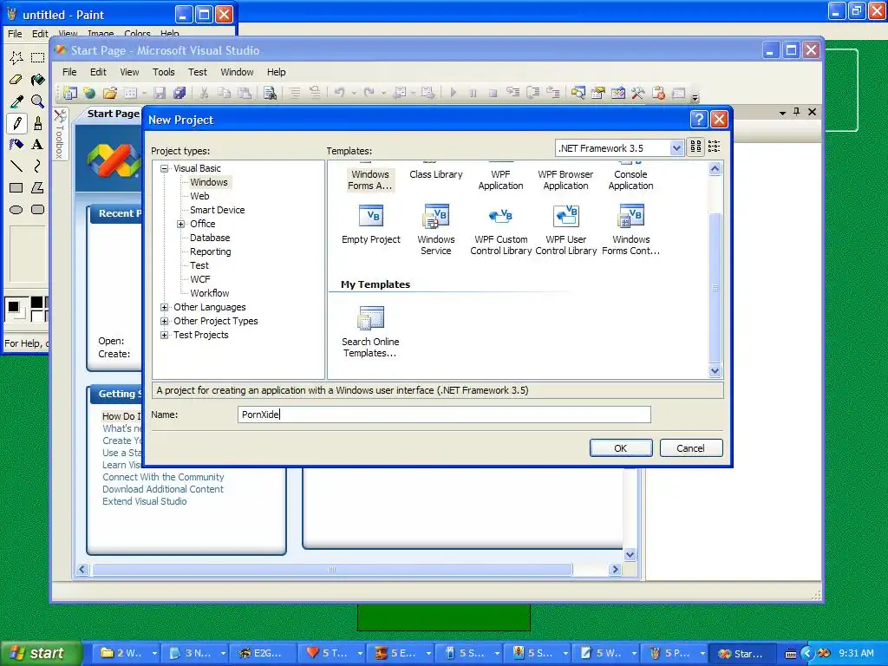Open Connect With the Community link
The width and height of the screenshot is (888, 666).
click(x=163, y=477)
